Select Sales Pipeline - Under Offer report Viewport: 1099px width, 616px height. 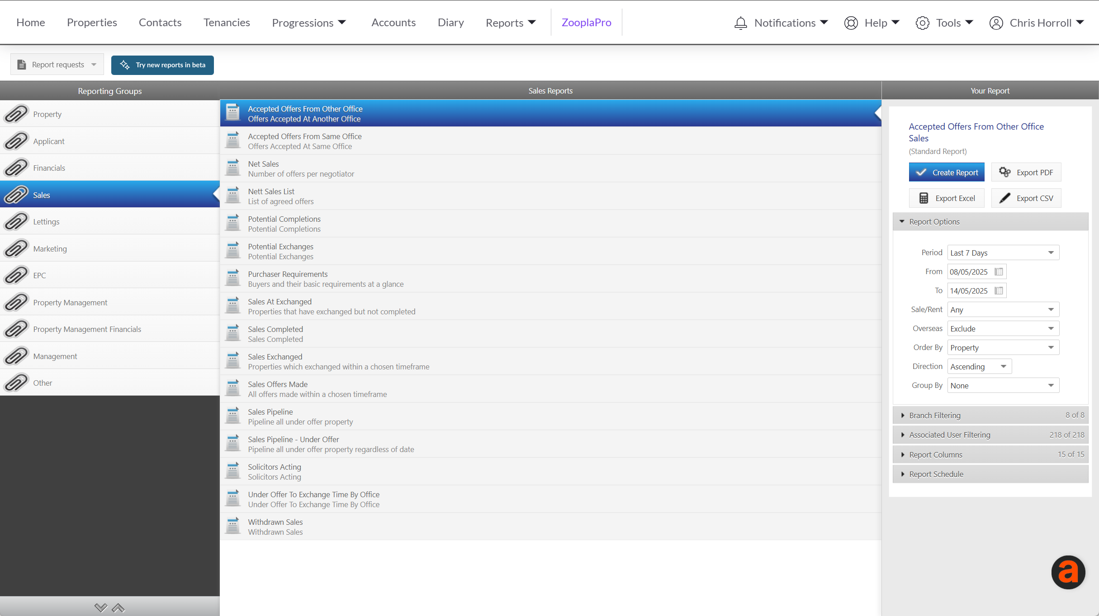(x=550, y=444)
